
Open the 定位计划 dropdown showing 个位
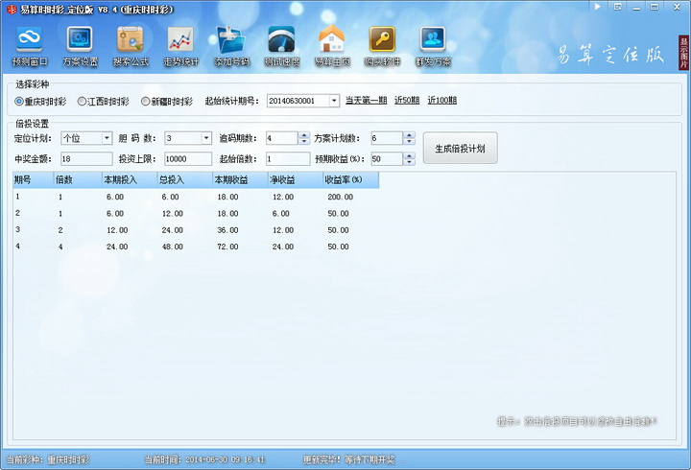click(106, 138)
